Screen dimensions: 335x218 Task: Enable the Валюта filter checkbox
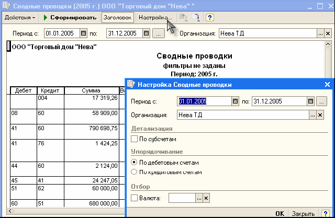click(134, 198)
